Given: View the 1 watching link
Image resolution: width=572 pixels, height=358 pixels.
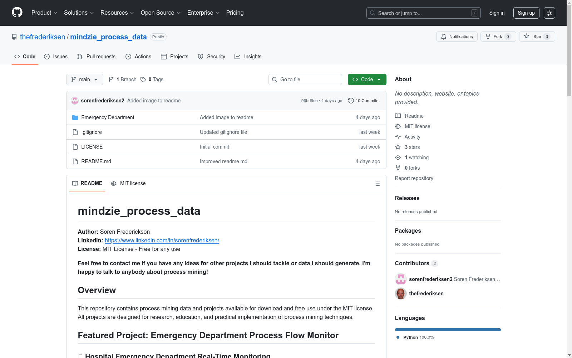Looking at the screenshot, I should pyautogui.click(x=412, y=158).
